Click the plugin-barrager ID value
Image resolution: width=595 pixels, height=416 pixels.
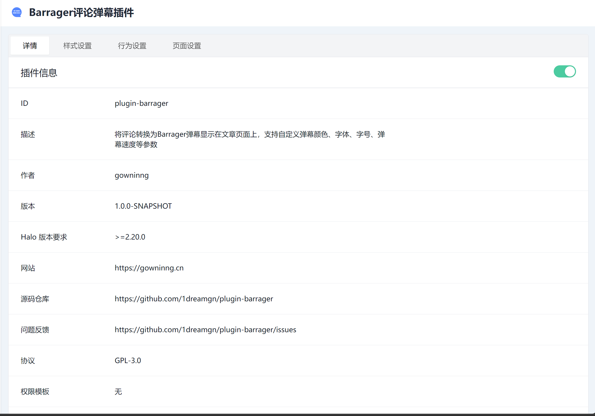point(142,103)
